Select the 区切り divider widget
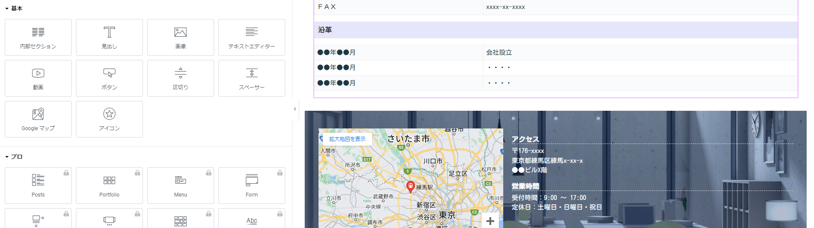This screenshot has width=814, height=228. pyautogui.click(x=180, y=78)
